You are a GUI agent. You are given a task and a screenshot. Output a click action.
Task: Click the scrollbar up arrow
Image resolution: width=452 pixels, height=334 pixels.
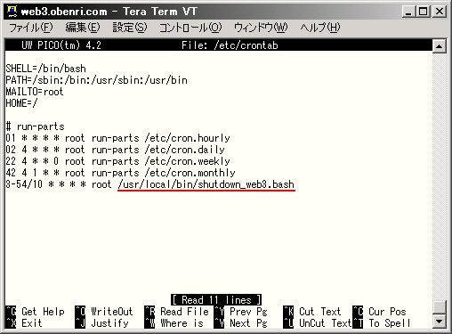pos(439,46)
